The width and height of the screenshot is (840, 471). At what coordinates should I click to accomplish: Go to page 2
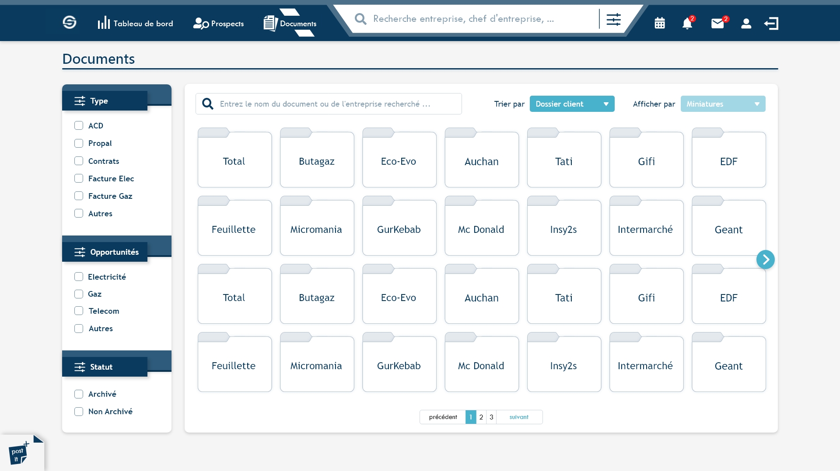pyautogui.click(x=481, y=417)
